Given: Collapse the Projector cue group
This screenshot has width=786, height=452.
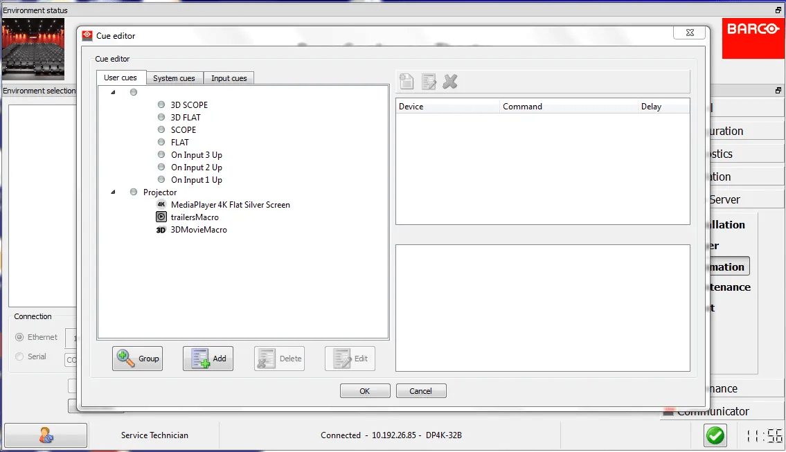Looking at the screenshot, I should pos(113,192).
